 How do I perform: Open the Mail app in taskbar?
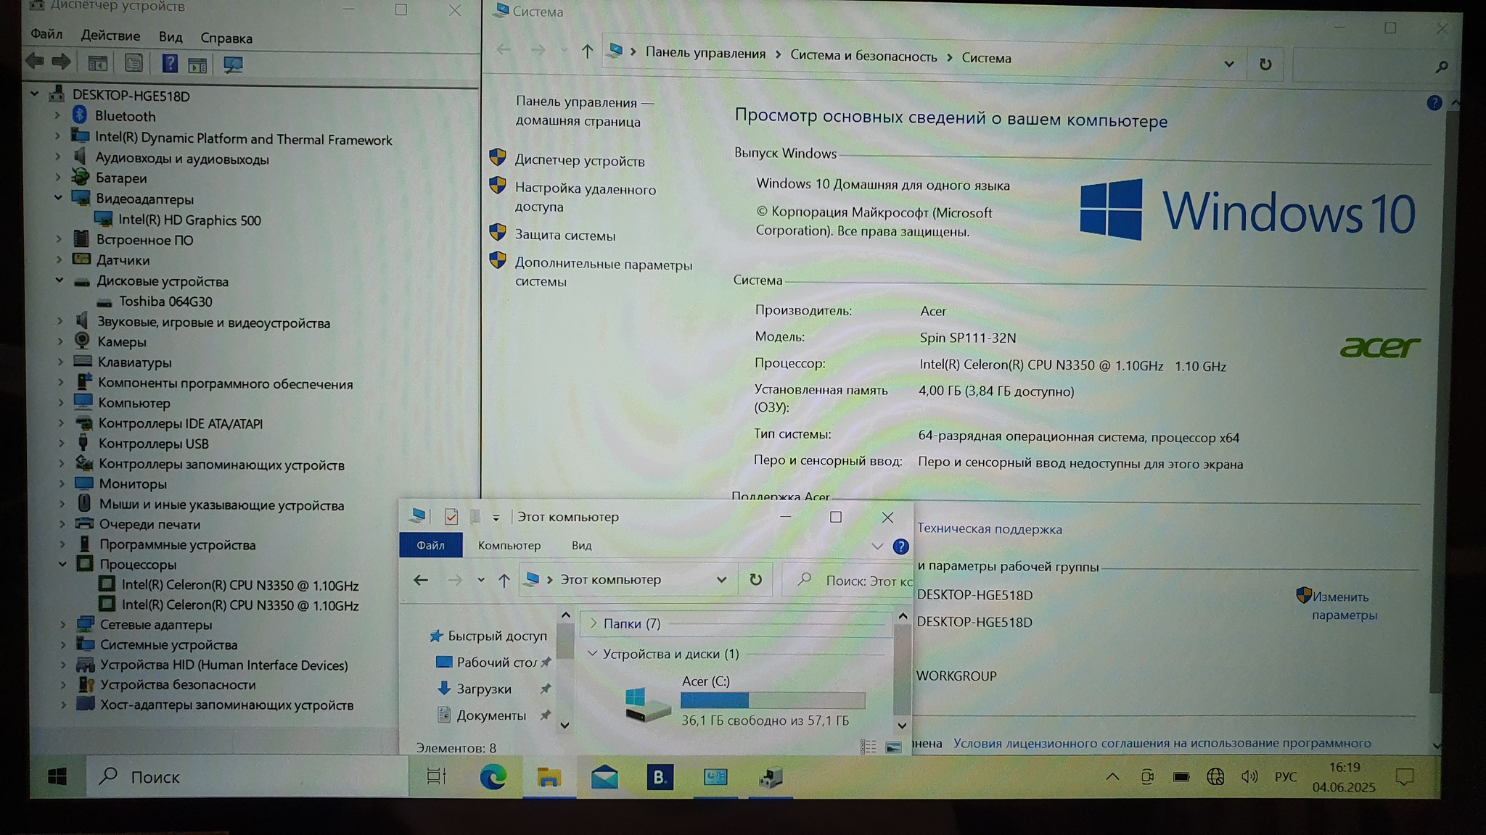pos(604,778)
